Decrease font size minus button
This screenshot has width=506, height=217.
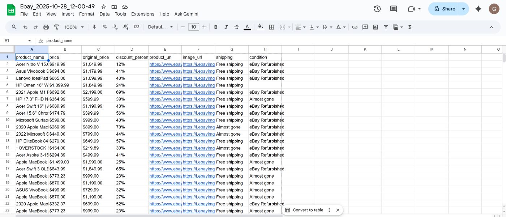[x=183, y=27]
